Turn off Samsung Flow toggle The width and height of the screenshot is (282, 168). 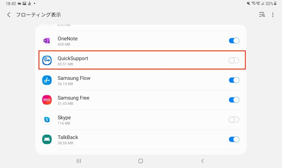point(234,80)
